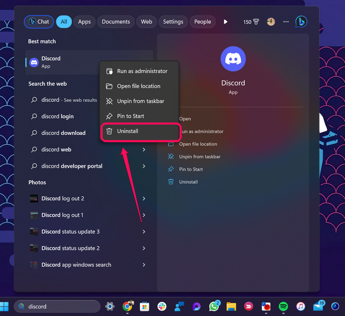Open WhatsApp from the taskbar

(214, 306)
